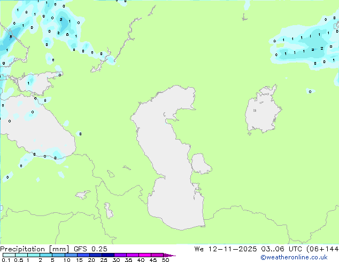Select the 5–10 mm legend color box

[x=58, y=255]
